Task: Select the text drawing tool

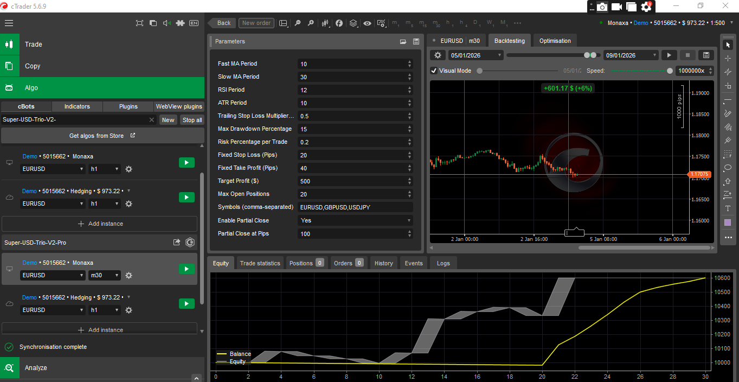Action: [x=728, y=209]
